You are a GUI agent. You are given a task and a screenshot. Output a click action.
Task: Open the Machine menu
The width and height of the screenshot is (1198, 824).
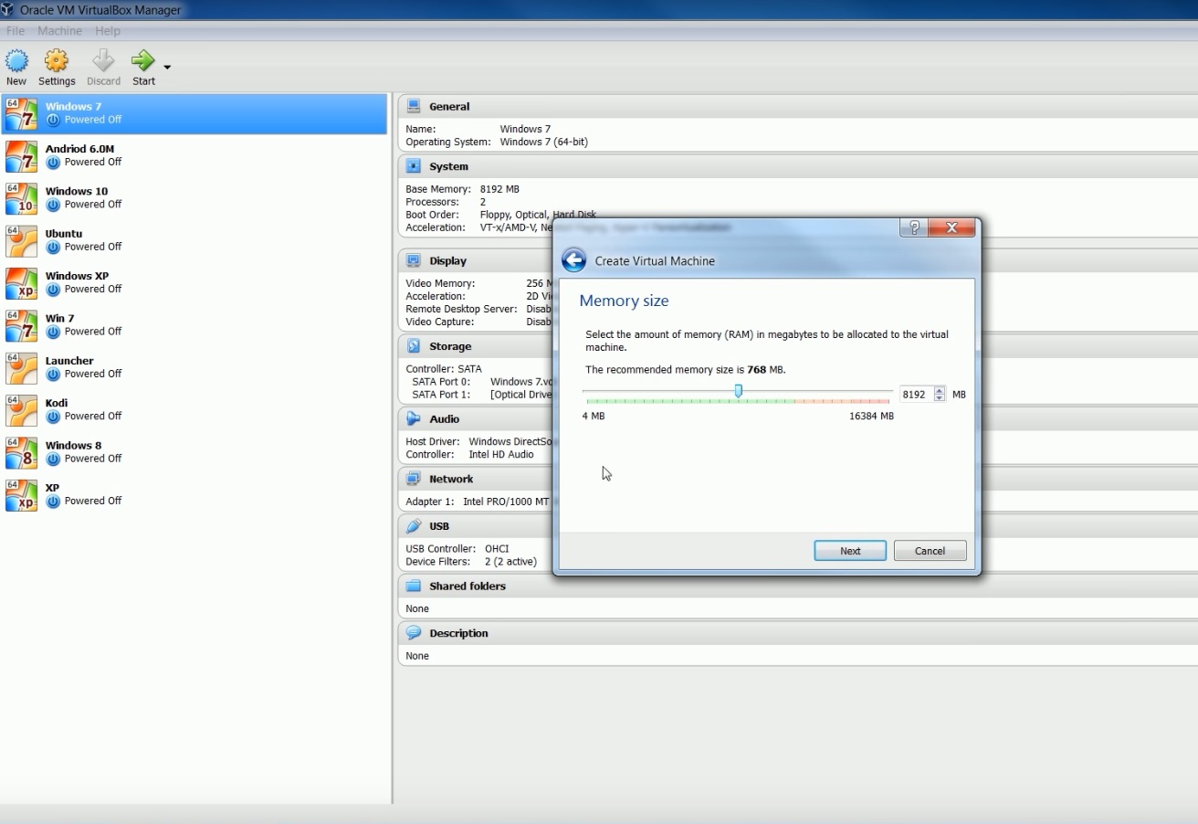(x=59, y=31)
